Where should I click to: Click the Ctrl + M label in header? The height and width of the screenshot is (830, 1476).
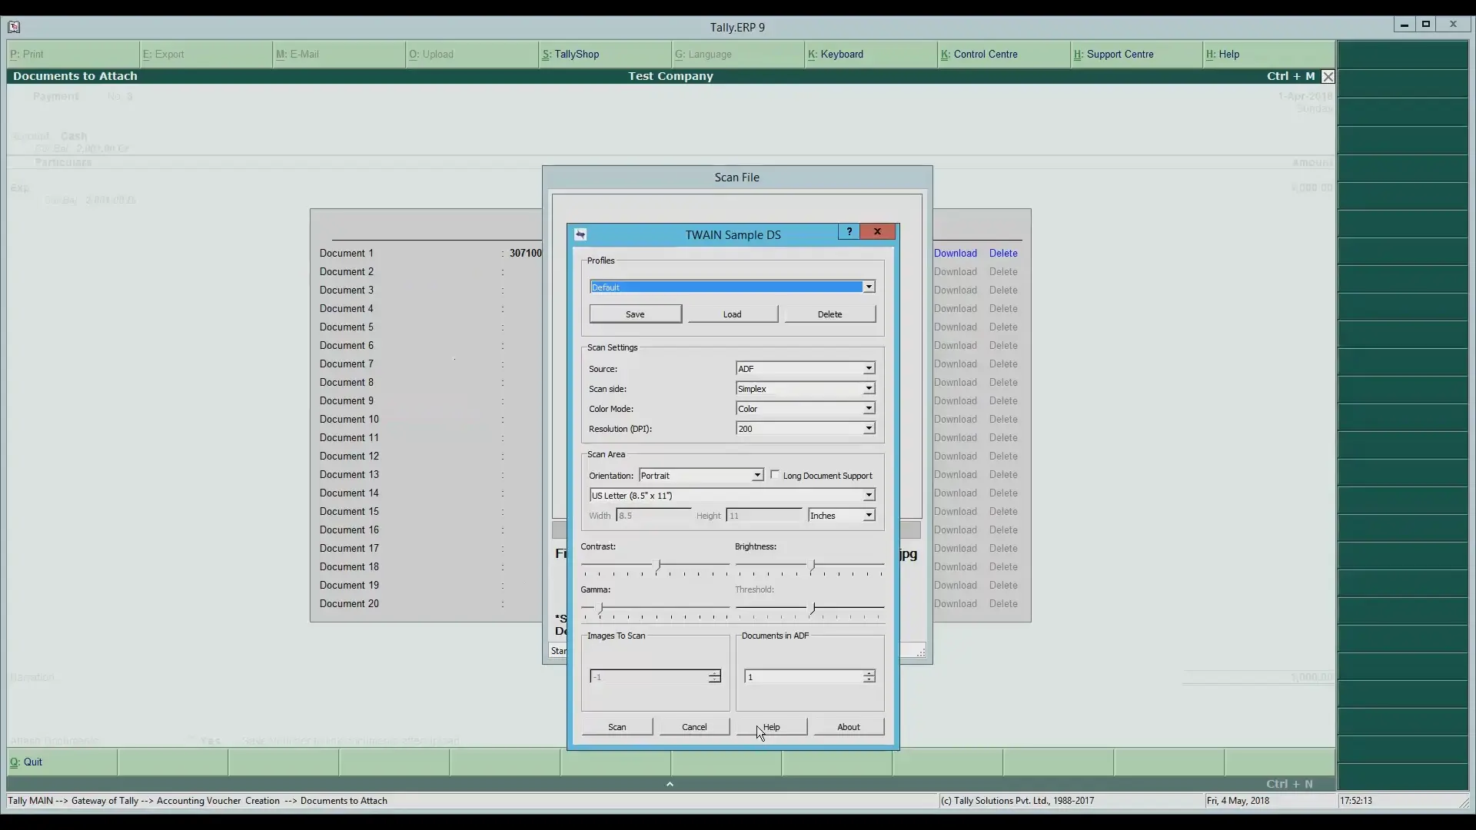click(x=1291, y=76)
